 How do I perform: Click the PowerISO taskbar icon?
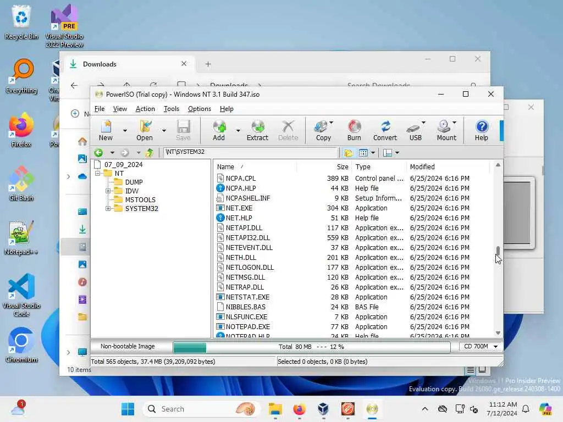372,409
